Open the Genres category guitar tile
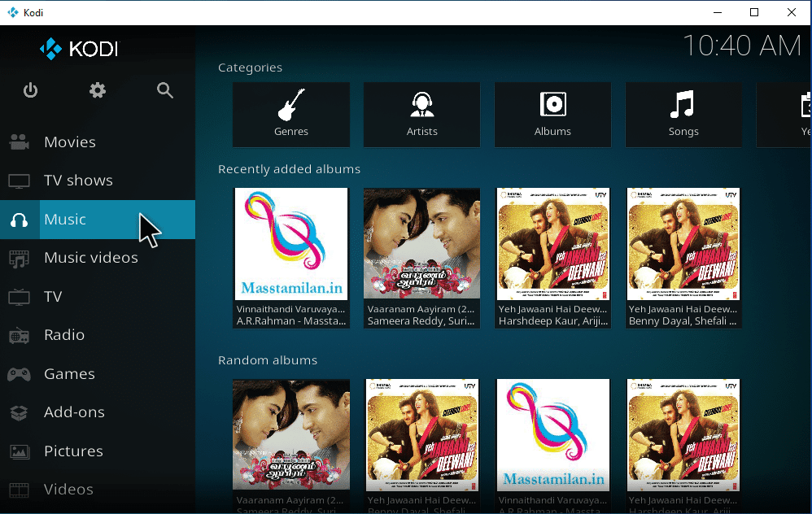 tap(291, 114)
